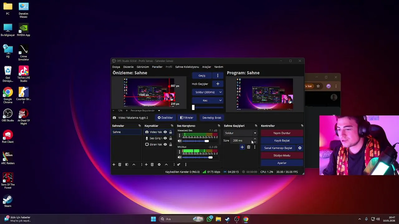This screenshot has width=399, height=224.
Task: Select the Sahne scene in scenes list
Action: [x=127, y=132]
